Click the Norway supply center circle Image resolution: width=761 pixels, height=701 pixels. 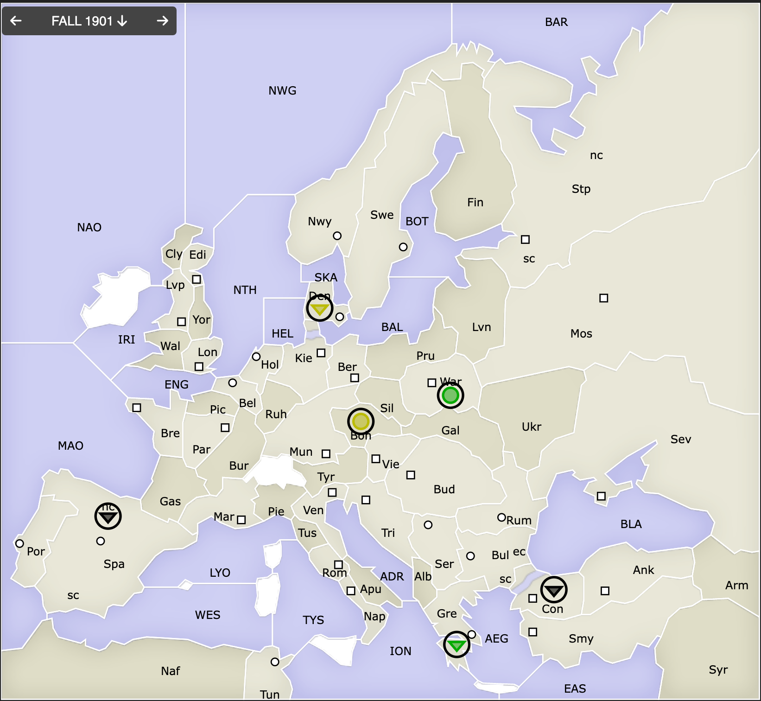[337, 236]
